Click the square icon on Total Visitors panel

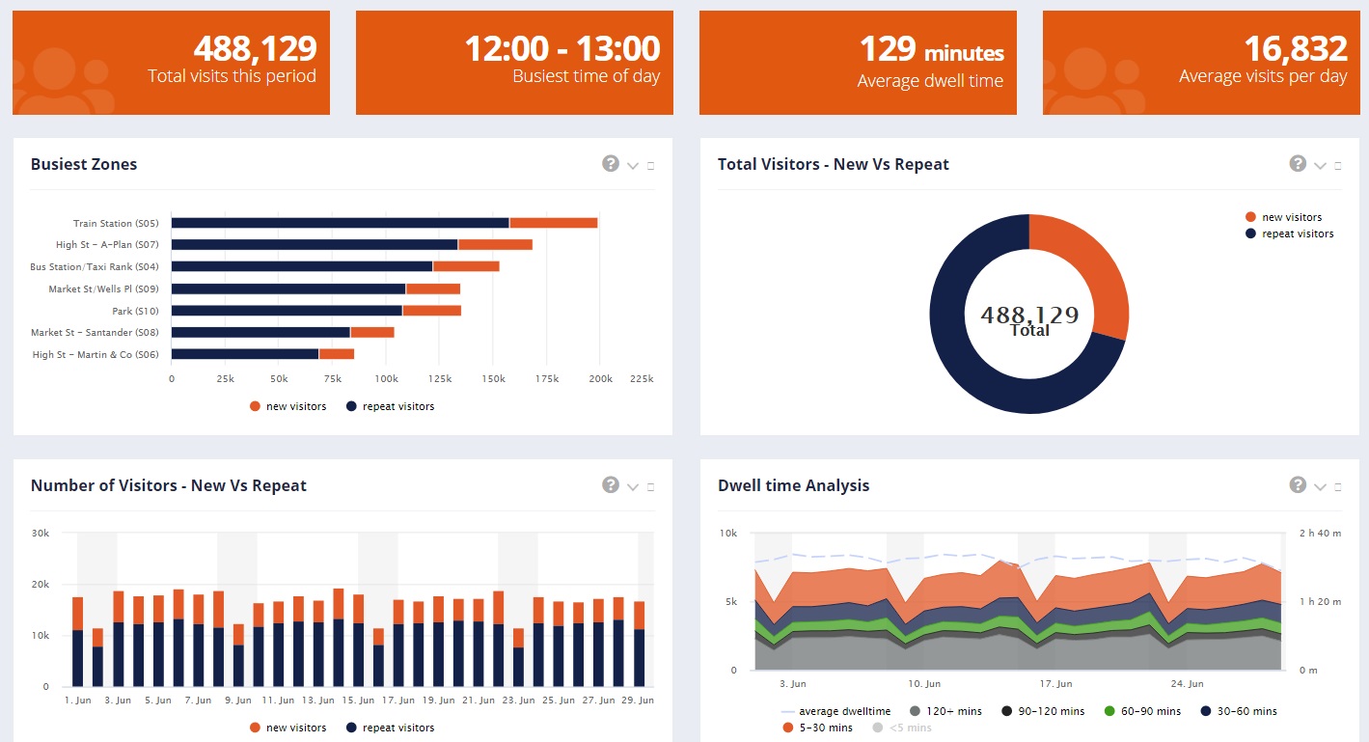(x=1338, y=166)
